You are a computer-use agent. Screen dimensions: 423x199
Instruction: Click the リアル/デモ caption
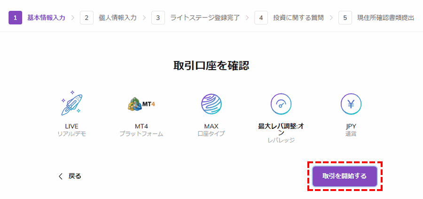pos(72,134)
